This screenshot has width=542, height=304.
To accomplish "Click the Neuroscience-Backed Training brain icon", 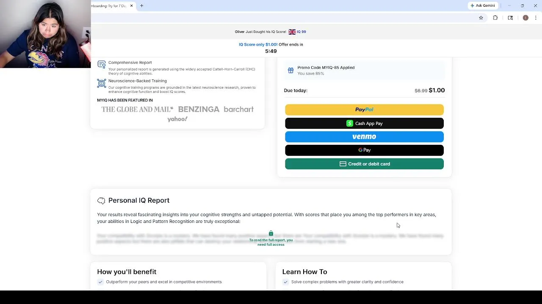I will pyautogui.click(x=102, y=83).
